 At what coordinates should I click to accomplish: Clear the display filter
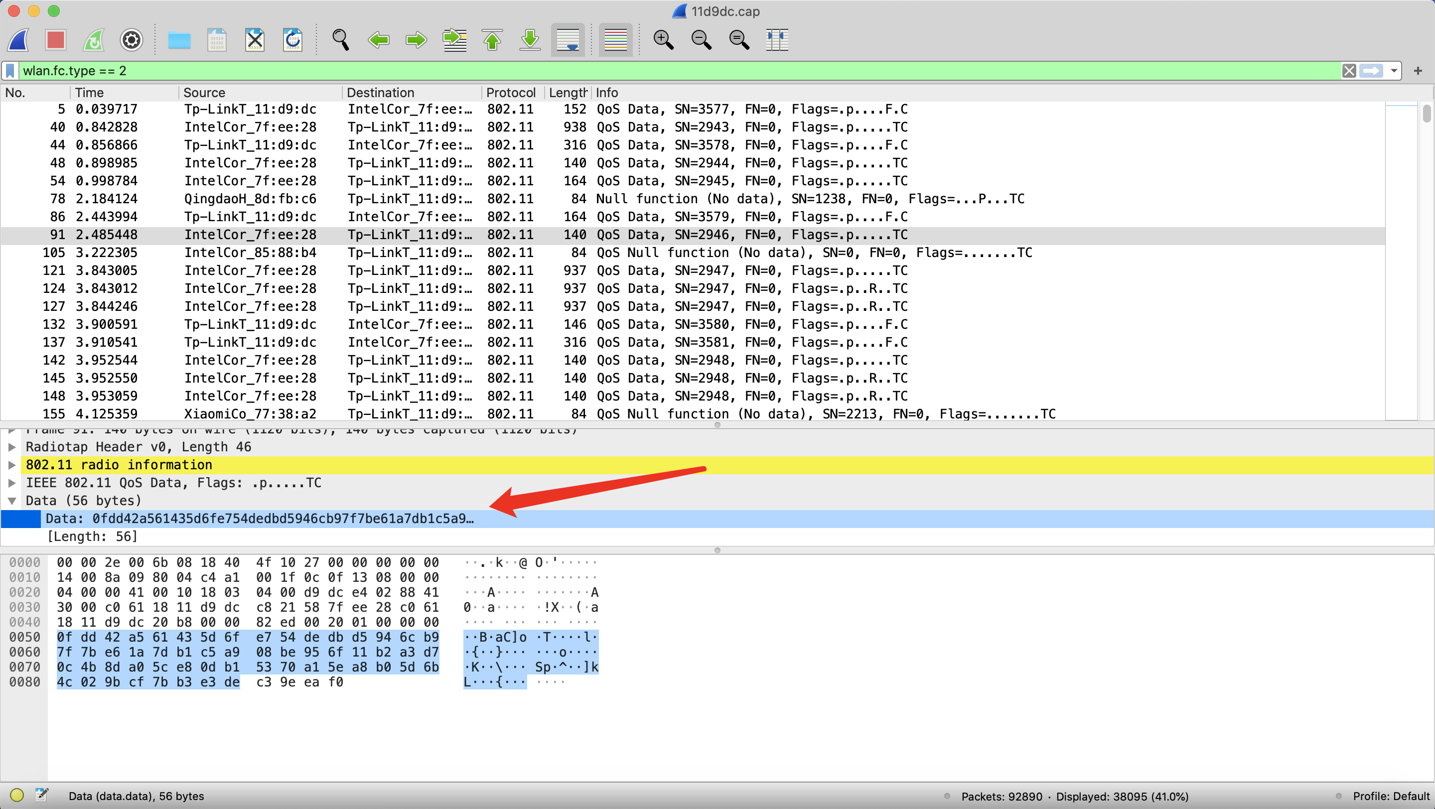pyautogui.click(x=1349, y=71)
